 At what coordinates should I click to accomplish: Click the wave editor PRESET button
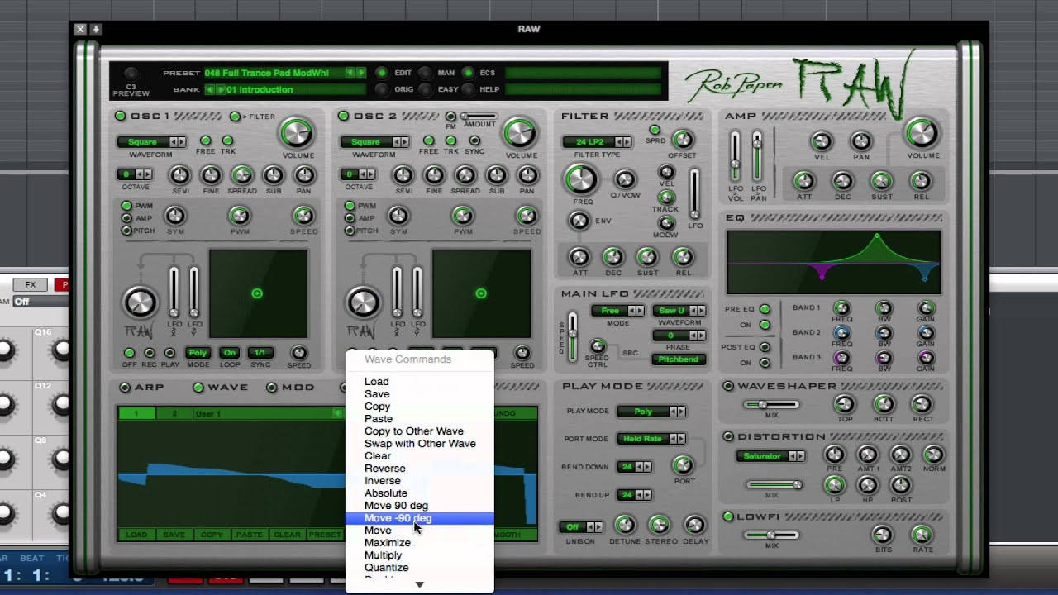point(324,535)
